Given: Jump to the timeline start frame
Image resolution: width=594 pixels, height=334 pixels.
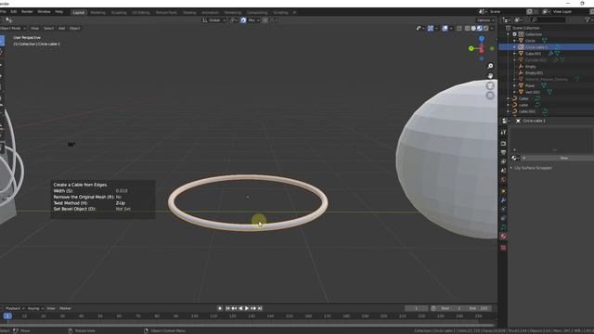Looking at the screenshot, I should [x=227, y=309].
